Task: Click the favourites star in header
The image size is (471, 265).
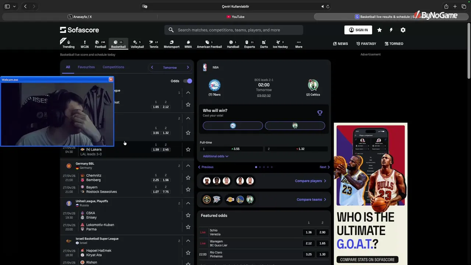Action: coord(379,30)
